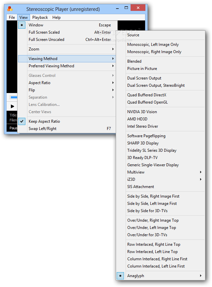Select Source viewing method
The image size is (212, 287).
pos(161,35)
